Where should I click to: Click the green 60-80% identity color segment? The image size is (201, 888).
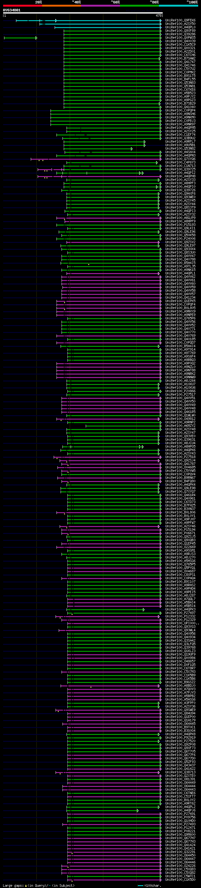click(x=139, y=6)
